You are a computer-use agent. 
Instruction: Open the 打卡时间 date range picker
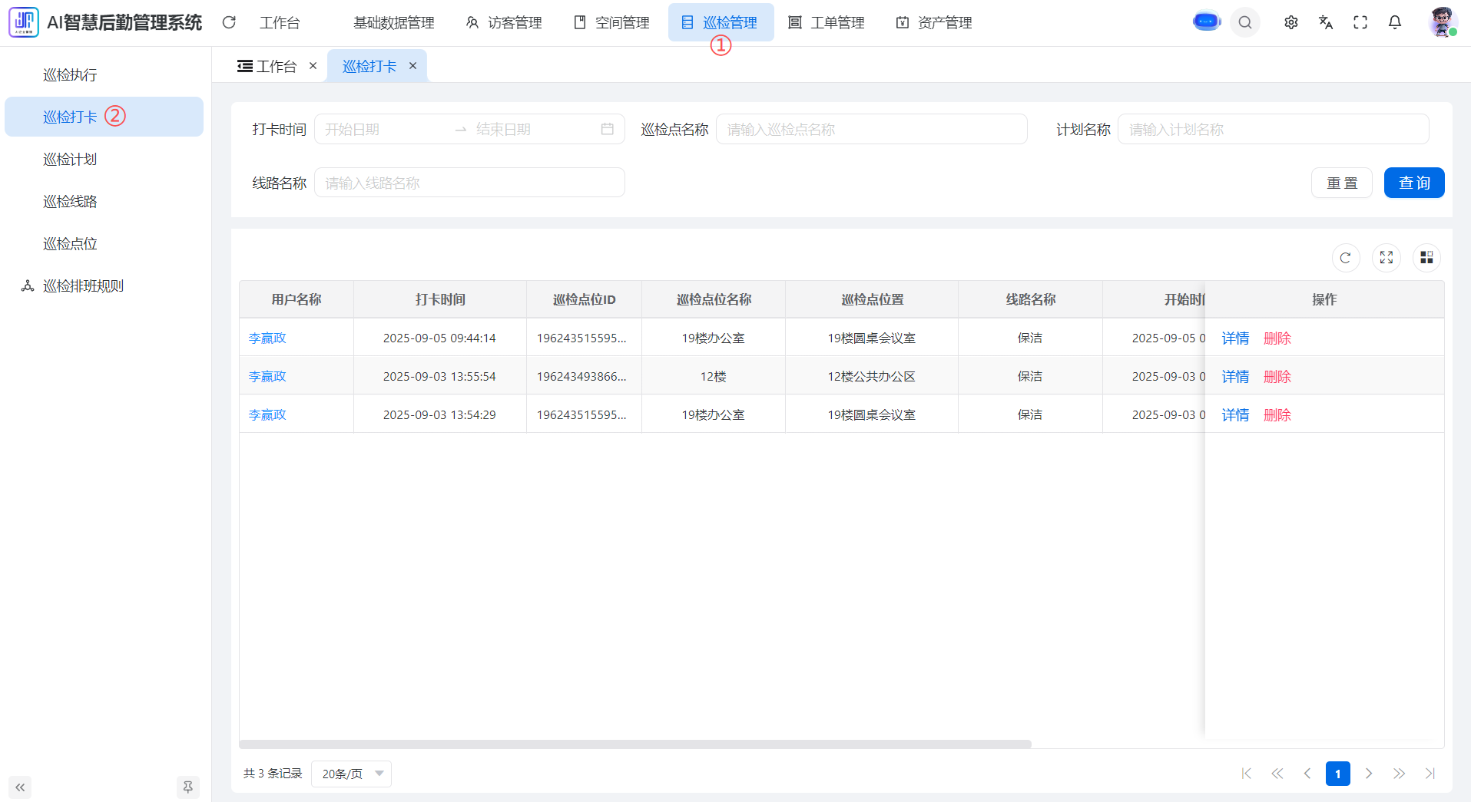(x=469, y=130)
